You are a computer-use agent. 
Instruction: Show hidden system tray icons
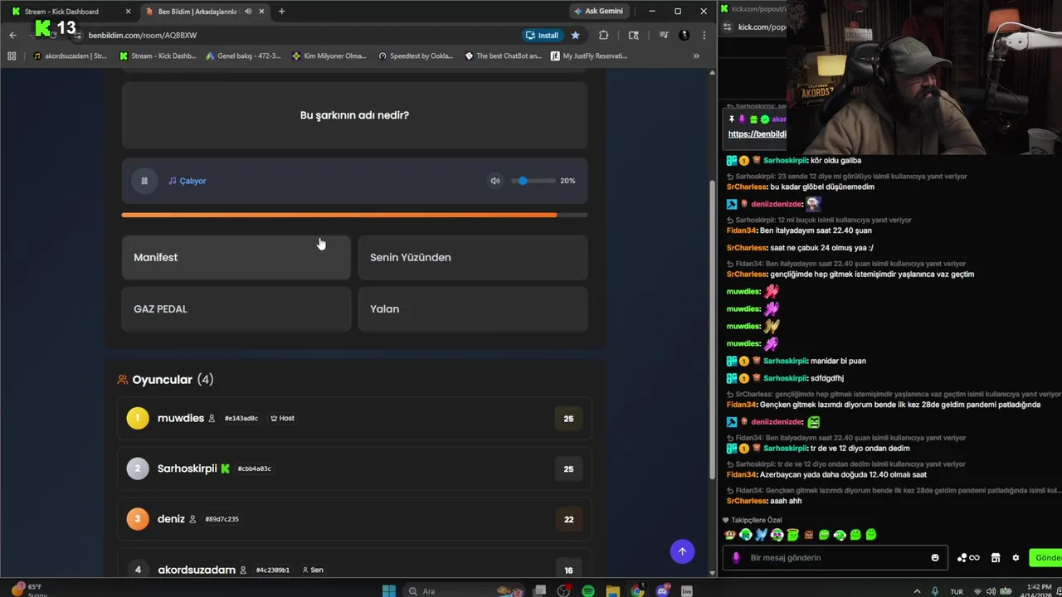tap(917, 591)
